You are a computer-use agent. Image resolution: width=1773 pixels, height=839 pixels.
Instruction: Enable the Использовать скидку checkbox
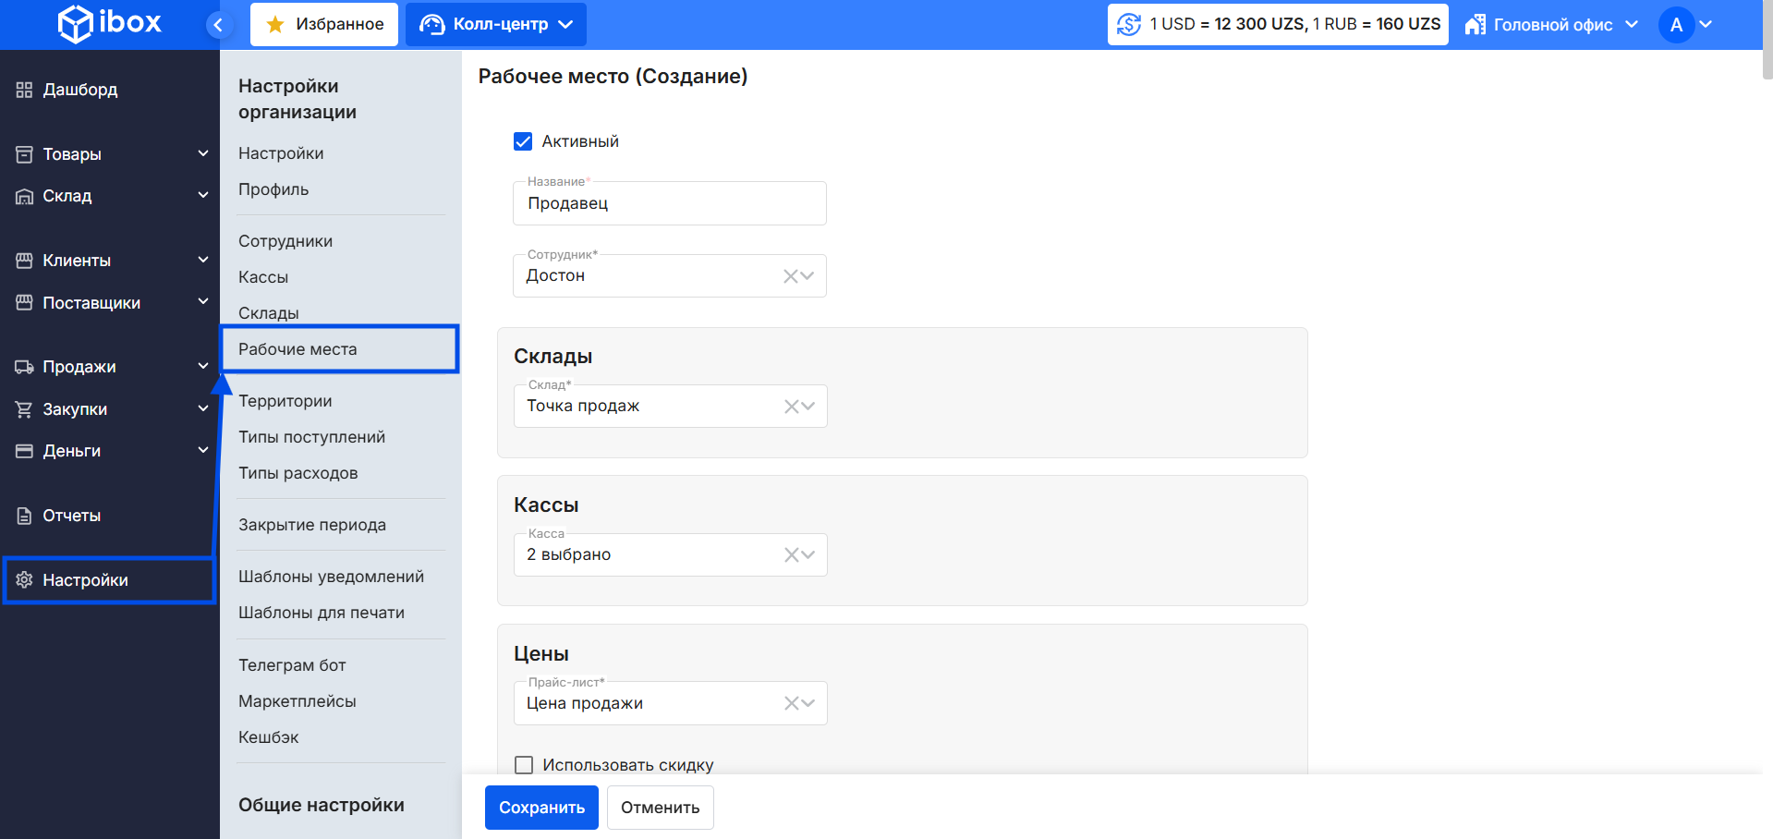[524, 765]
